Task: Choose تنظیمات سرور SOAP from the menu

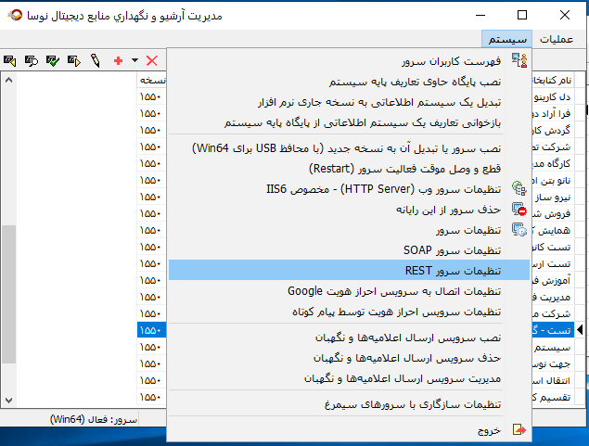Action: tap(453, 250)
